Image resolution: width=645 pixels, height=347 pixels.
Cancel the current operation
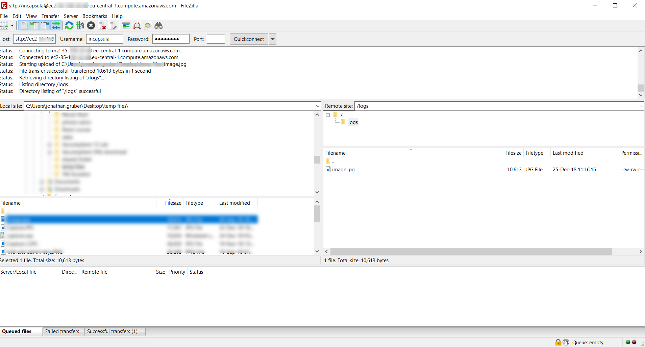point(91,26)
